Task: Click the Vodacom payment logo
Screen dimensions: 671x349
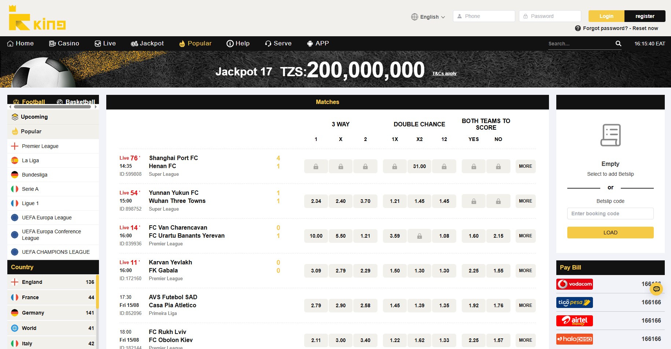Action: (574, 284)
